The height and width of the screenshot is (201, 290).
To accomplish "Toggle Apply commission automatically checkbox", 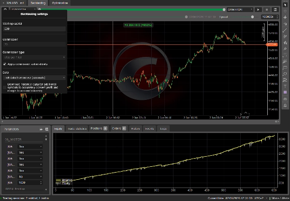I will [x=5, y=64].
